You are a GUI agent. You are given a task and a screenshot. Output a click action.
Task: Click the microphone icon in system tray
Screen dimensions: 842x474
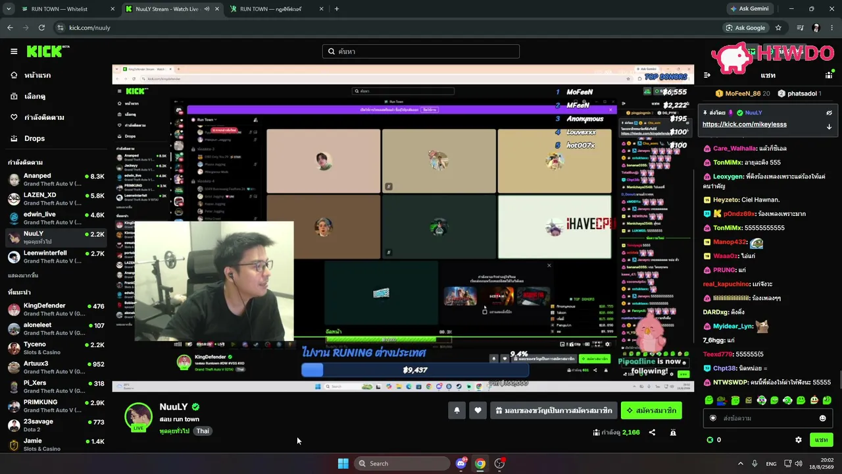coord(755,463)
